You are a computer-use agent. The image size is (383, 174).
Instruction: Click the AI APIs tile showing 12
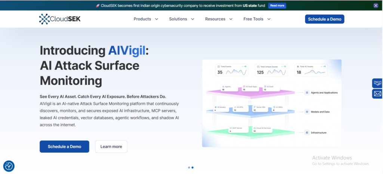coord(240,109)
